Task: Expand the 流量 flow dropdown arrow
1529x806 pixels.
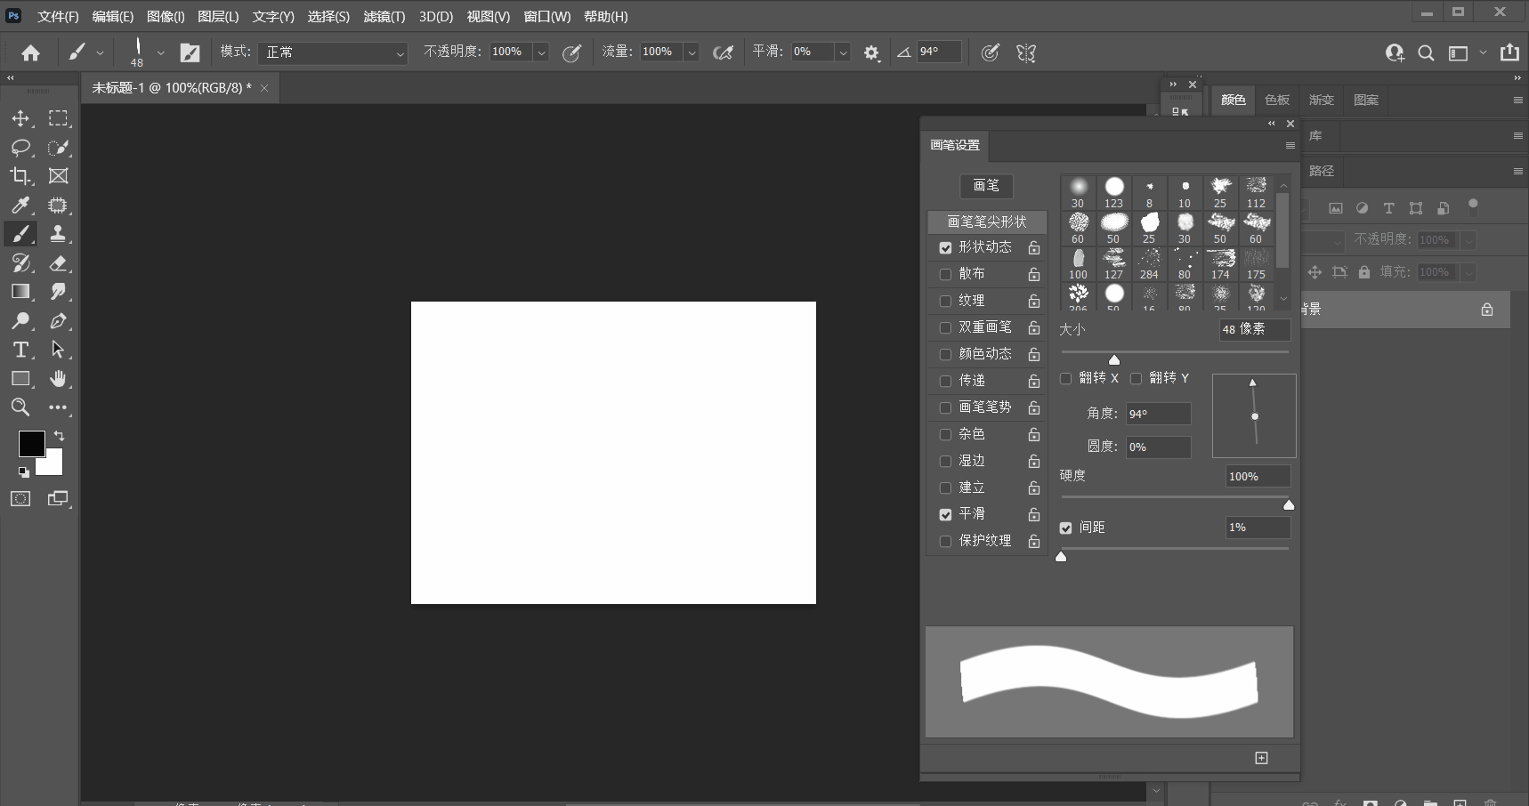Action: (692, 53)
